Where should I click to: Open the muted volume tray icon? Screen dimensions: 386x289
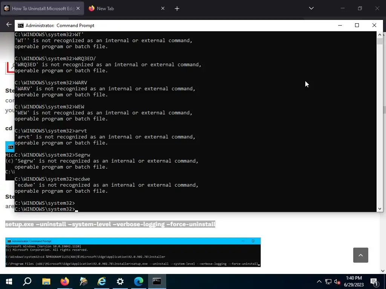click(337, 281)
